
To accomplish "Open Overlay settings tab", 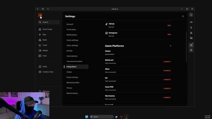I will click(x=70, y=51).
